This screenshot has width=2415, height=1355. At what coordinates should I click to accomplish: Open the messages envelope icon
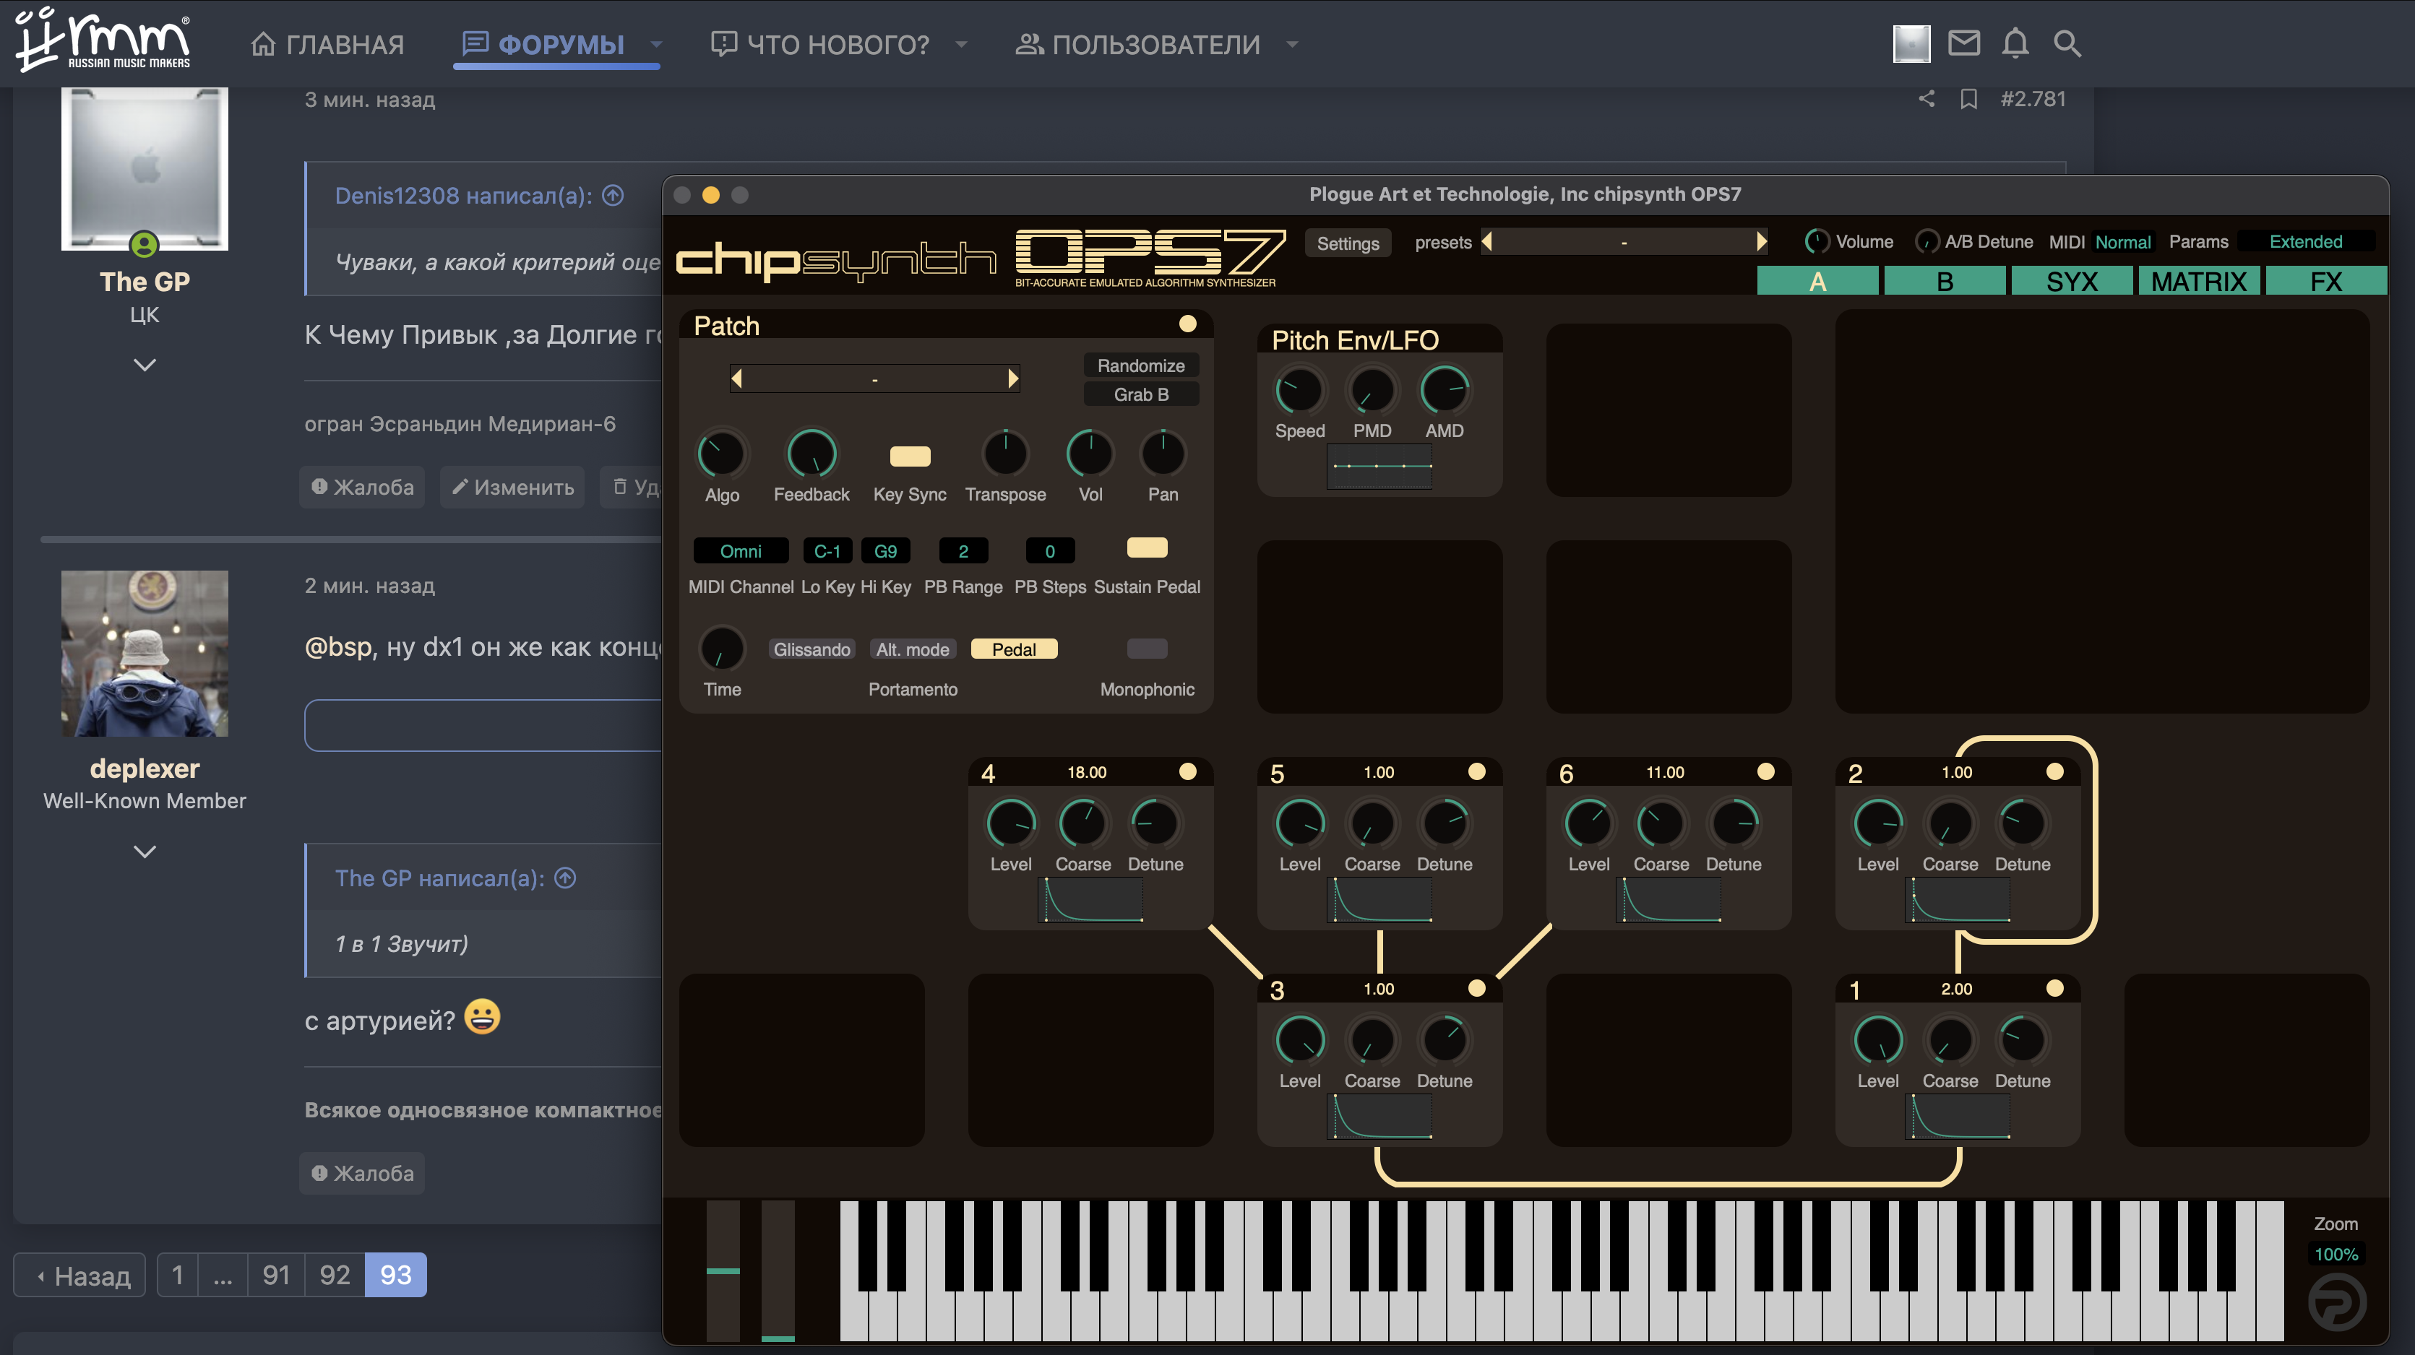click(1963, 44)
